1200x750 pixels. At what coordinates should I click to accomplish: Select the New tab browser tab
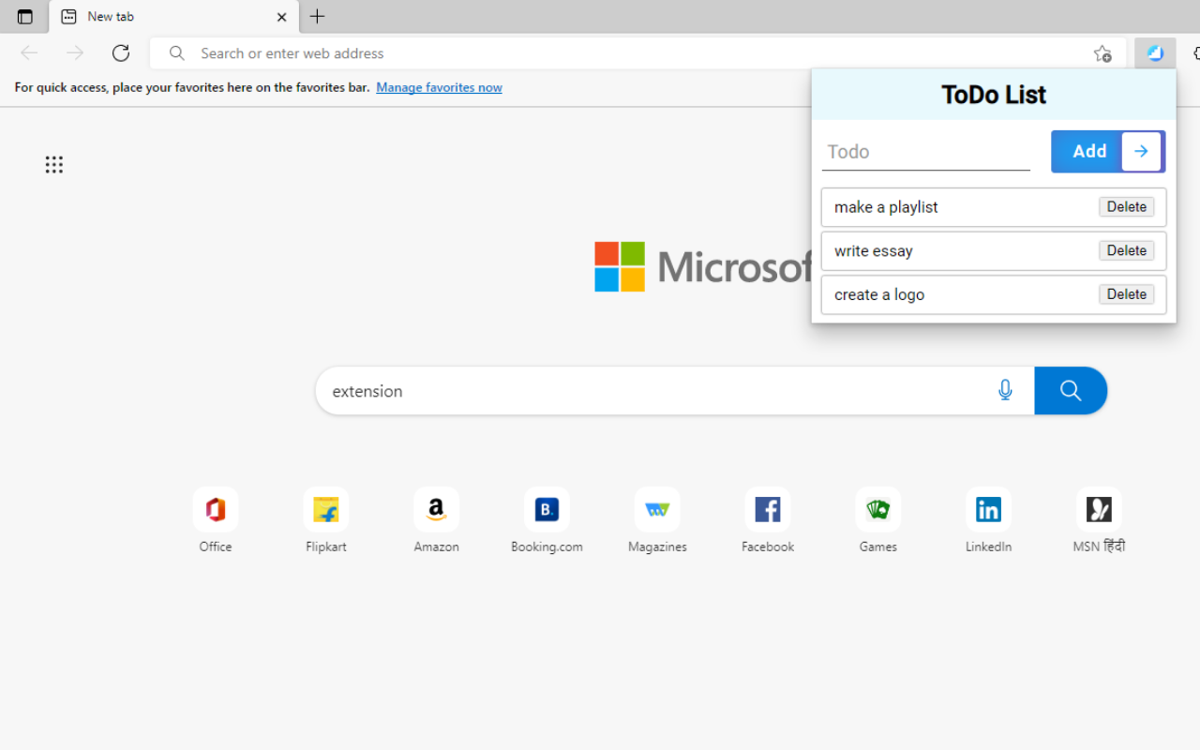[x=174, y=17]
